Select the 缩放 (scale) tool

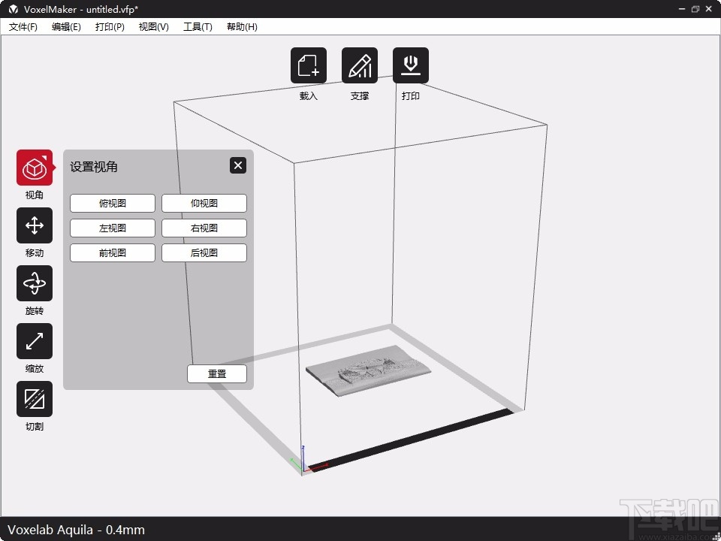(x=34, y=342)
